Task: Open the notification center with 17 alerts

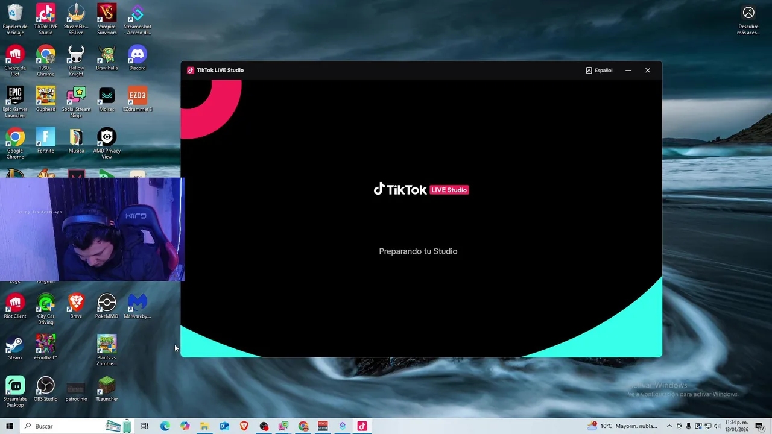Action: (x=760, y=426)
